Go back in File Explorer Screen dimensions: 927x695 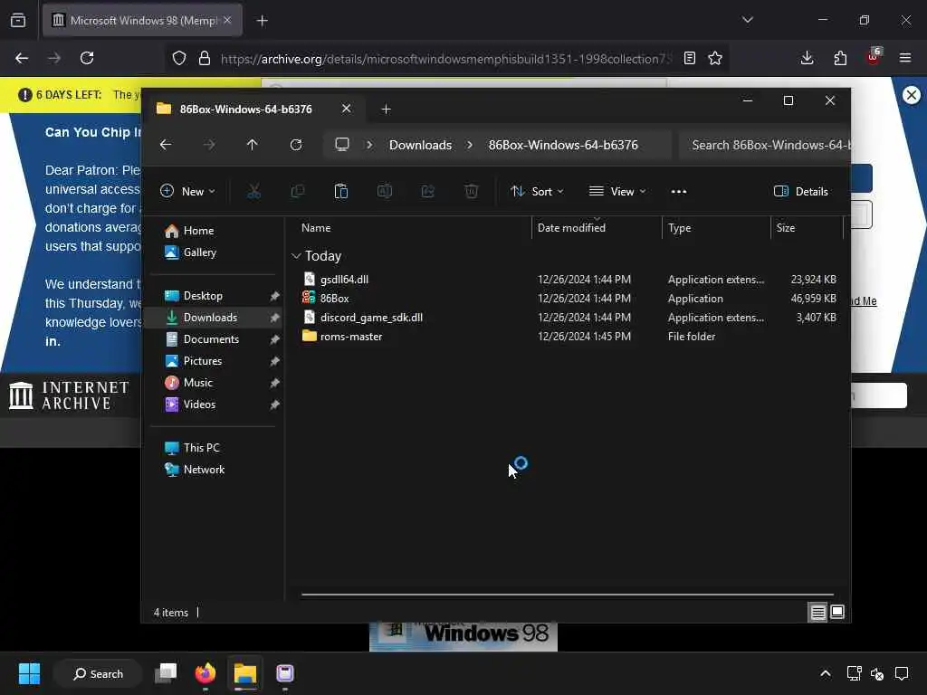[x=166, y=145]
